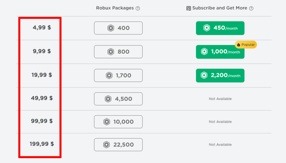
Task: Click the 199,99 $ price label
Action: 42,144
